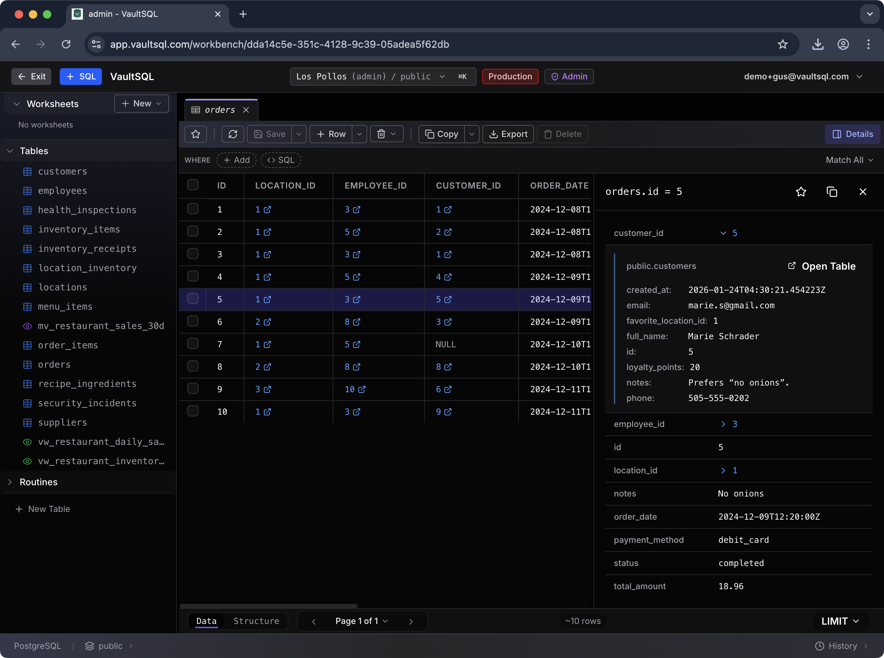Click the blue SQL button in header
884x658 pixels.
click(81, 77)
